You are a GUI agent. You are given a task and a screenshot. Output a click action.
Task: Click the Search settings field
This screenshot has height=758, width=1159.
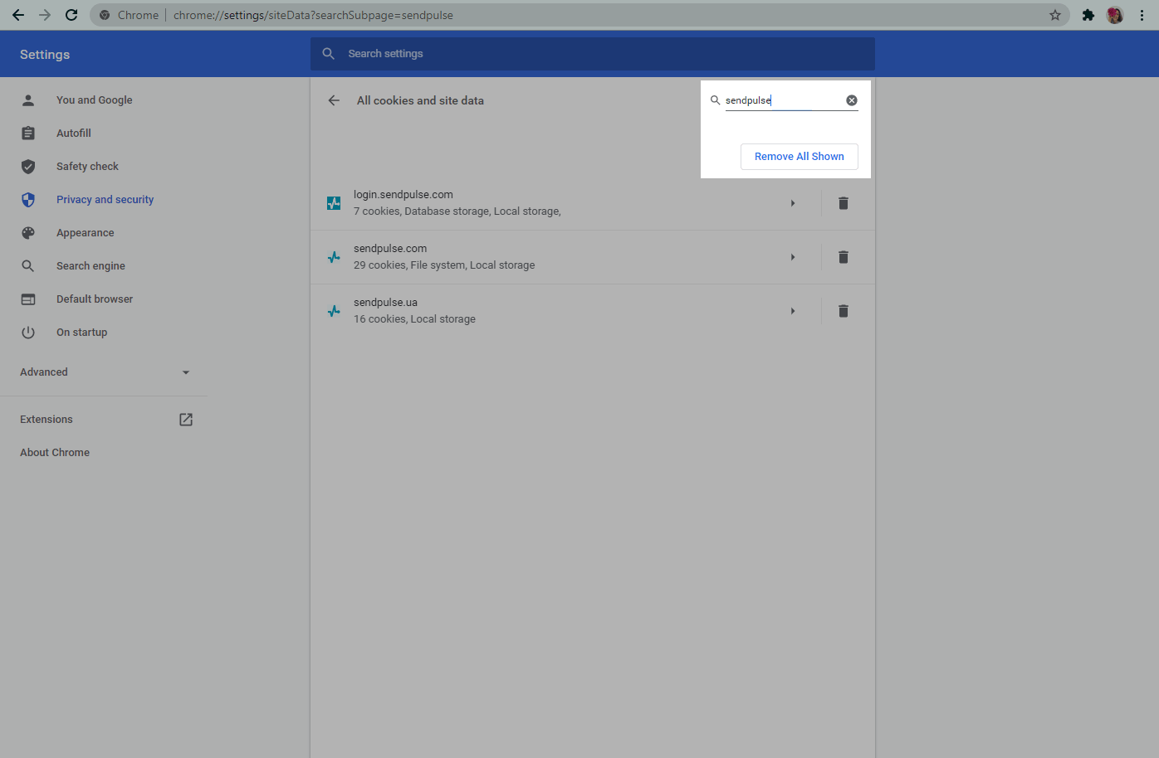(x=593, y=54)
